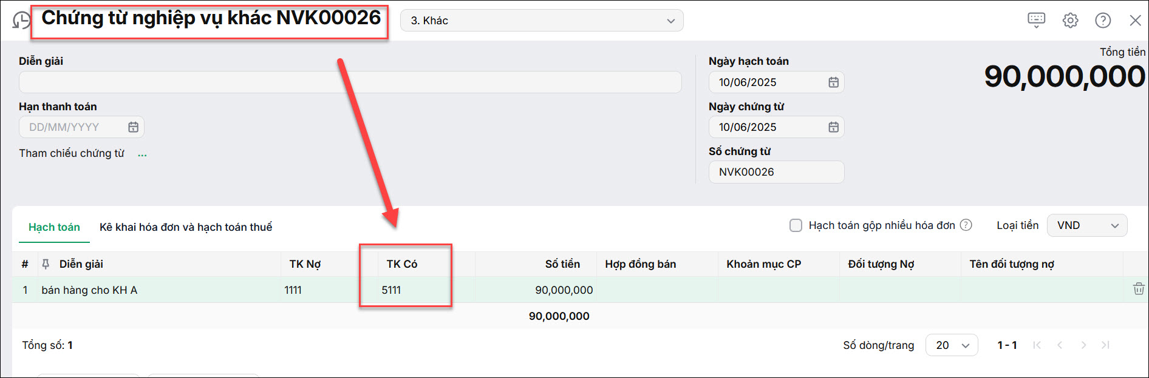
Task: Click help icon beside Hạch toán gộp nhiều hóa đơn
Action: point(966,225)
